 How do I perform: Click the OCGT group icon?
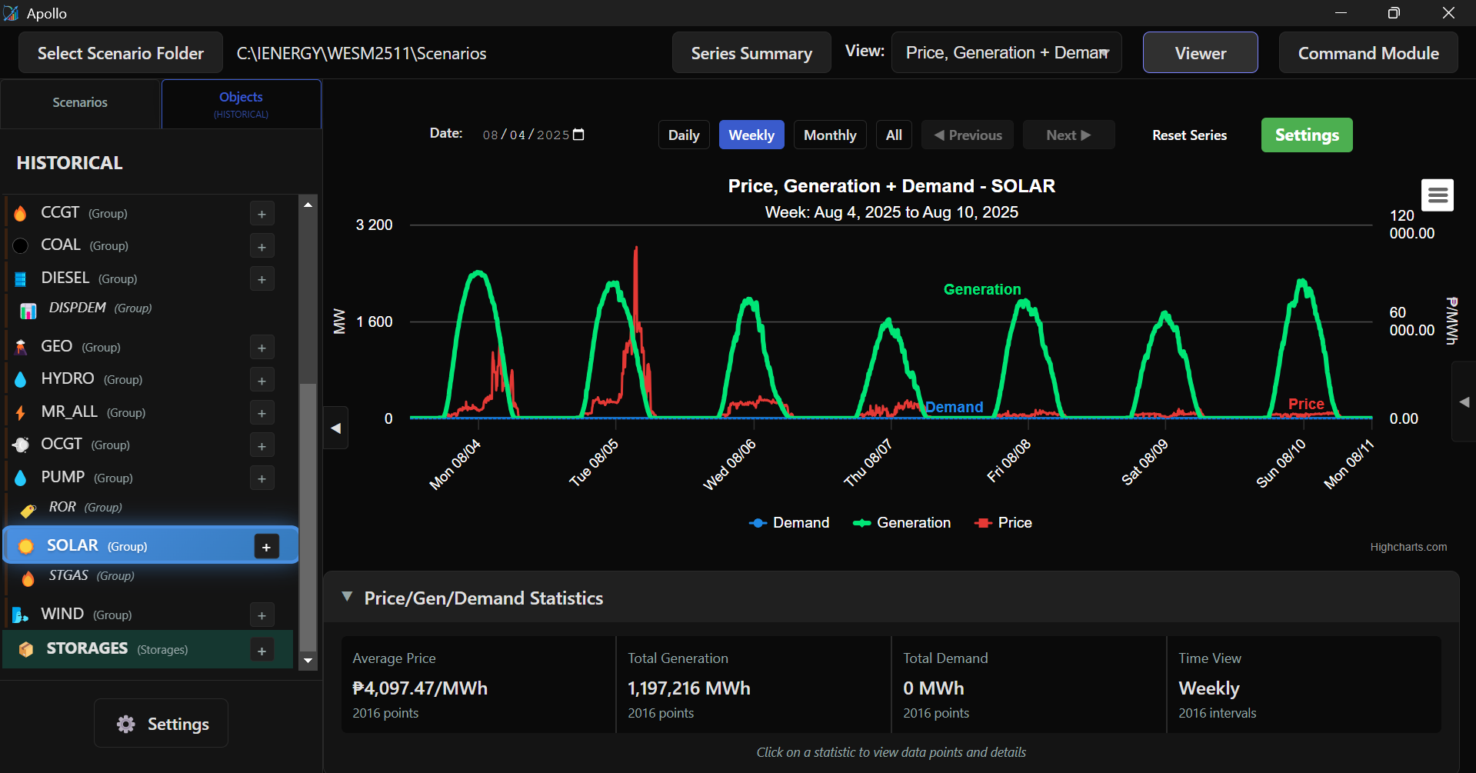click(x=21, y=445)
